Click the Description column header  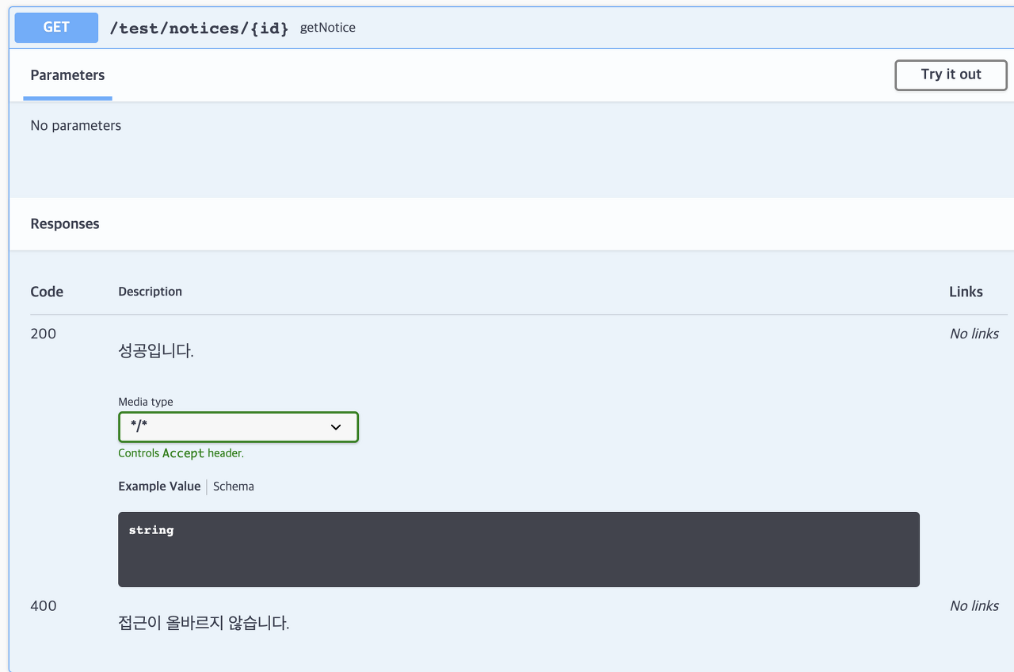tap(151, 292)
